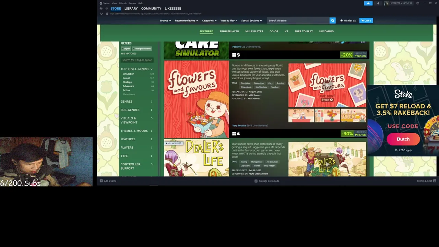439x247 pixels.
Task: Click the store search magnifier button
Action: [332, 21]
